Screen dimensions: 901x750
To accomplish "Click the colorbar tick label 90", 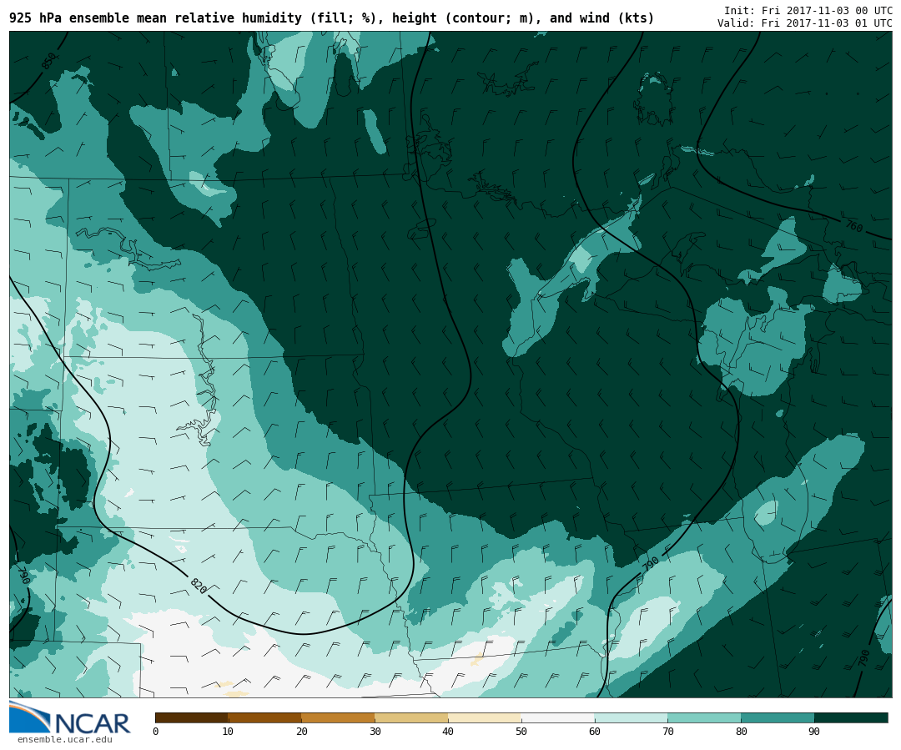I will click(x=814, y=732).
